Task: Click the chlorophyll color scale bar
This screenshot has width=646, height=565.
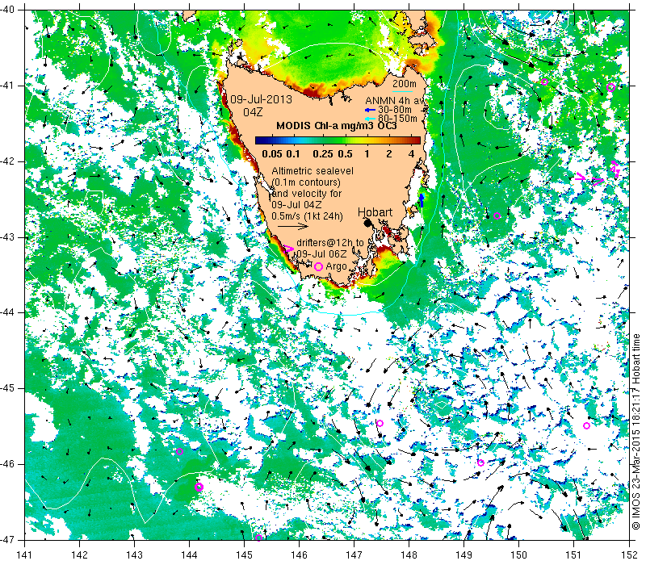Action: pos(338,140)
